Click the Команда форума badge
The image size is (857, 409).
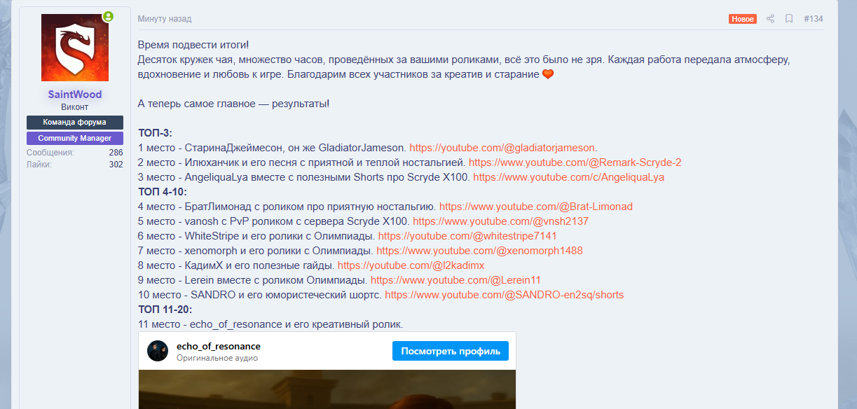point(74,123)
